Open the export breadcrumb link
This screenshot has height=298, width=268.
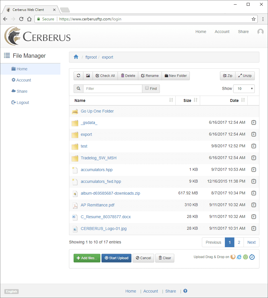tap(107, 57)
